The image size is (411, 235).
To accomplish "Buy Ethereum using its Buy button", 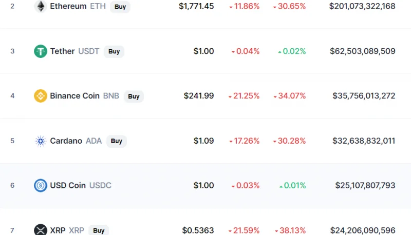I will [120, 7].
